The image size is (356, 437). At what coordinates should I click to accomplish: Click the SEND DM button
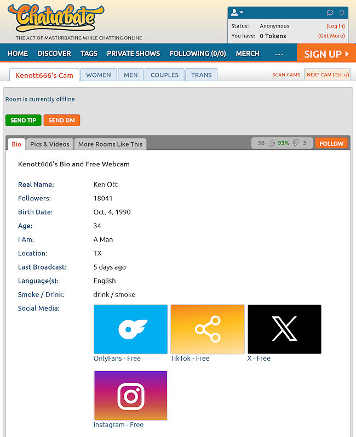pos(62,120)
